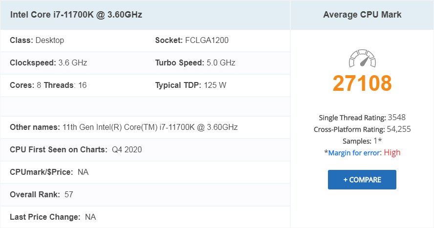
Task: Click the Cross-Platform Rating value 54,255
Action: click(399, 129)
